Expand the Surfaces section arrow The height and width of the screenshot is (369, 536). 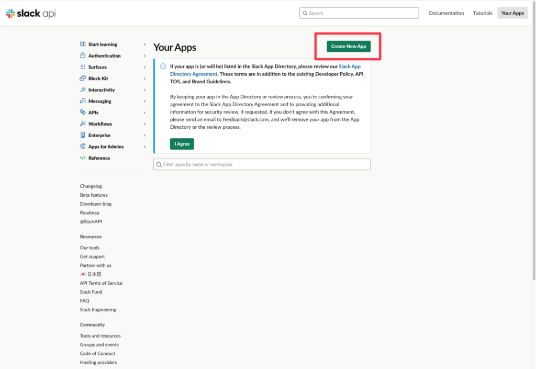point(144,68)
